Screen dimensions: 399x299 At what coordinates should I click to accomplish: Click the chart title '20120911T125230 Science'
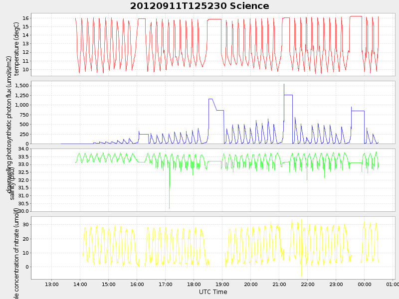(199, 6)
